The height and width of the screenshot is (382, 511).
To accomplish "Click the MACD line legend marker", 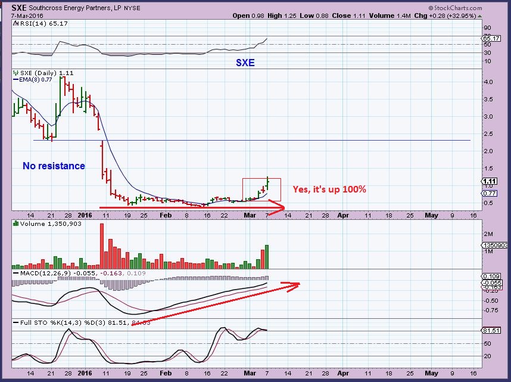I will tap(15, 274).
